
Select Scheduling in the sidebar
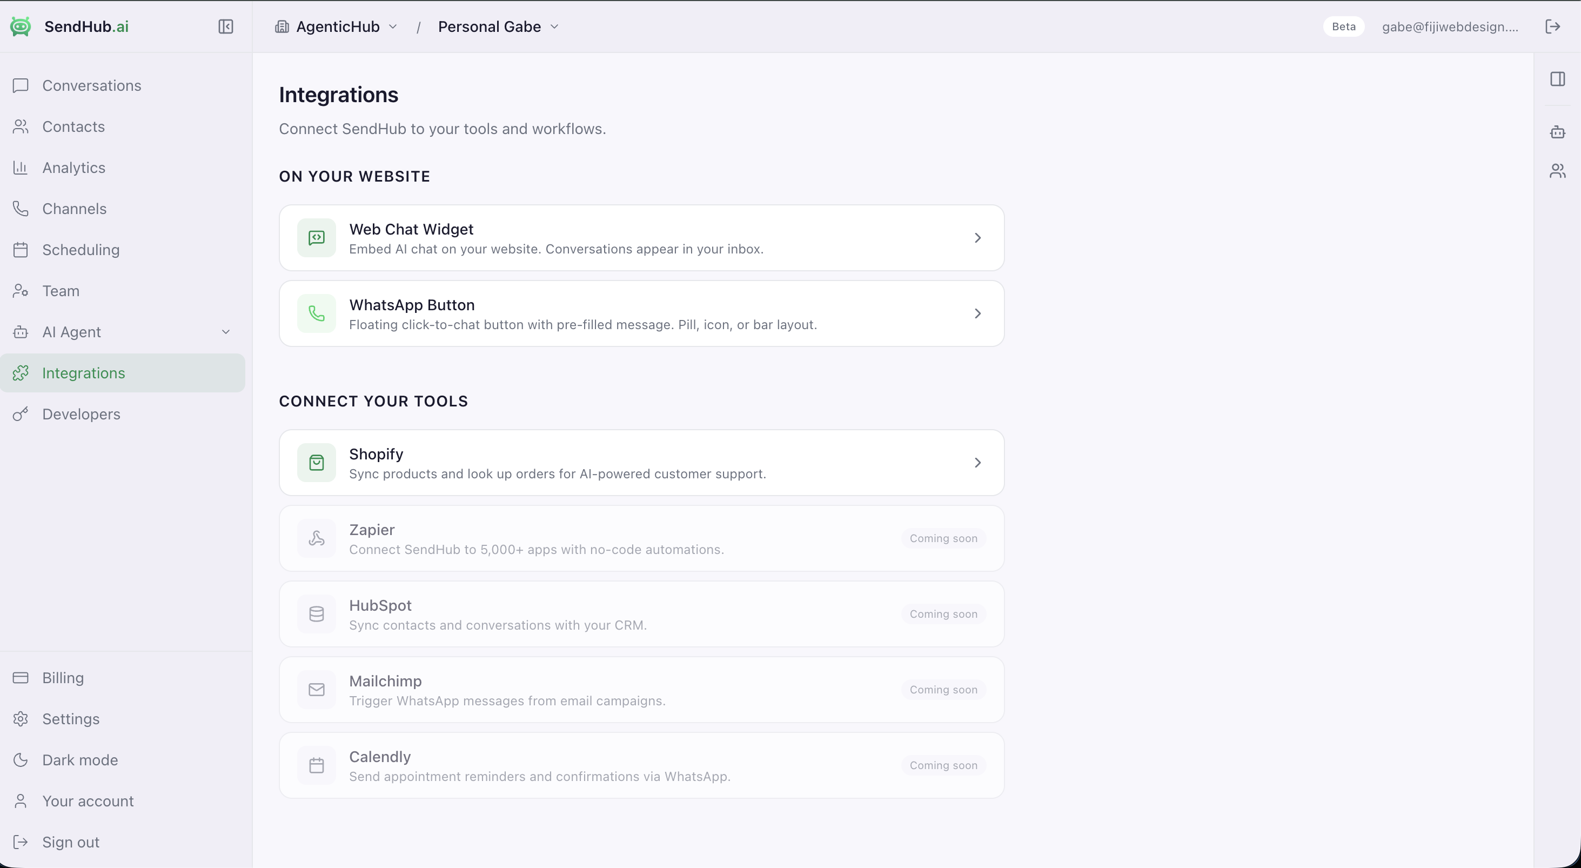point(123,250)
